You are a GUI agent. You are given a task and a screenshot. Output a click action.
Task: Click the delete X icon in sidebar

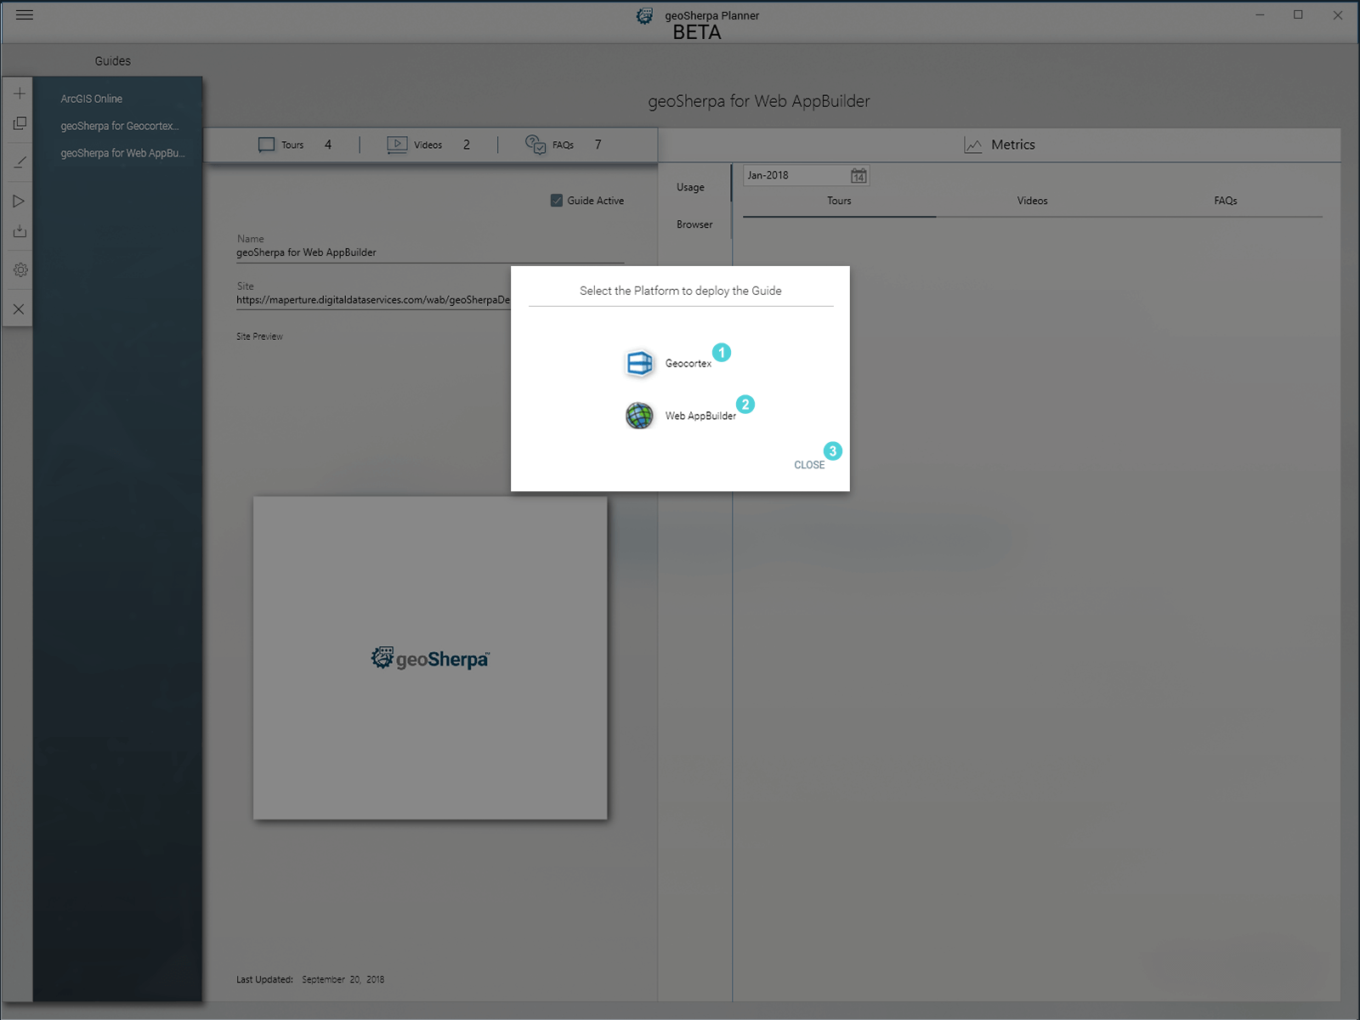[19, 309]
